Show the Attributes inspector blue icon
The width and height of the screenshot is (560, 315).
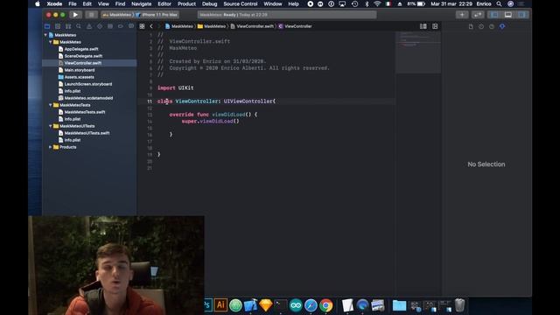tap(502, 26)
